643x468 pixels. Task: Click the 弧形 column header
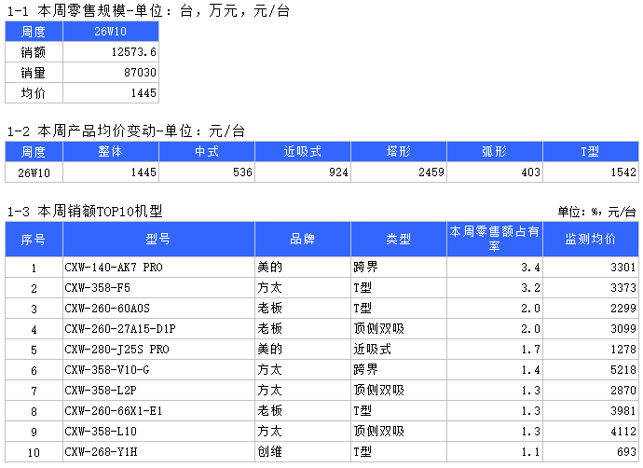(x=494, y=151)
